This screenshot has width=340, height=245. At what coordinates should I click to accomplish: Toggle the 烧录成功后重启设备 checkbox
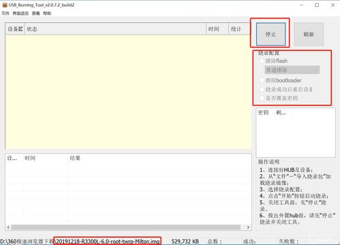(x=262, y=89)
